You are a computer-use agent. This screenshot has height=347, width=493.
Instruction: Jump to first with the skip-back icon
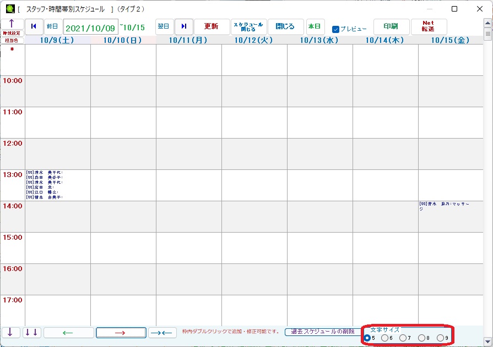(34, 26)
